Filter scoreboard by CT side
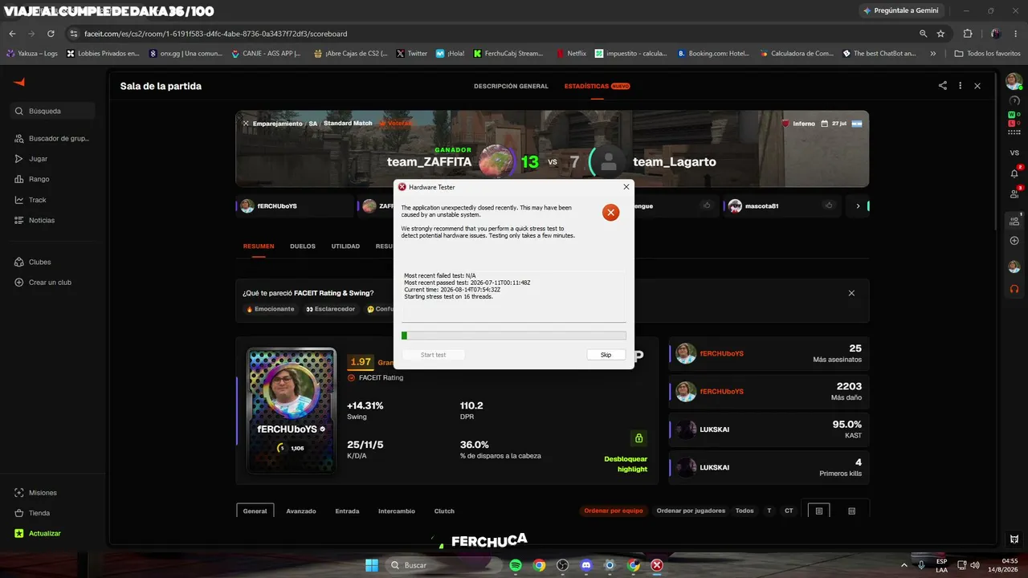This screenshot has height=578, width=1028. (789, 511)
